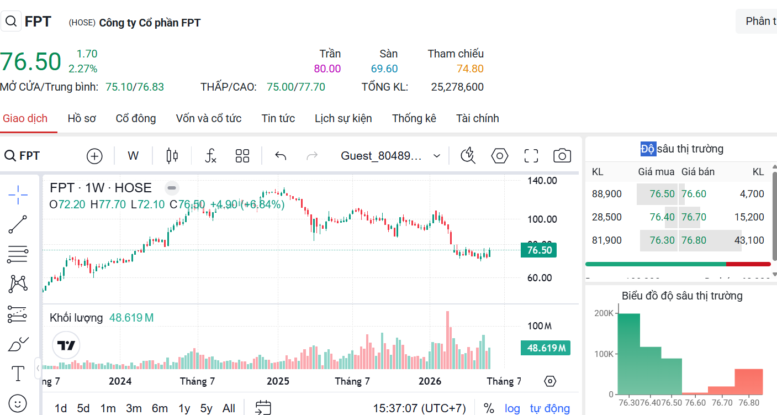Switch to the Thống kê tab
The image size is (777, 415).
tap(414, 118)
